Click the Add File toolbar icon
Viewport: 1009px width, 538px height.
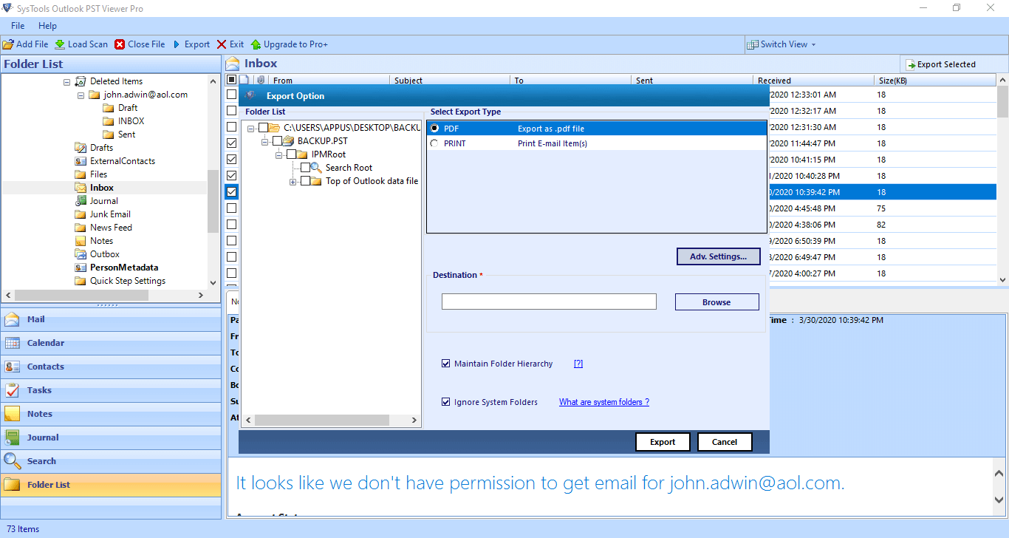(x=8, y=44)
